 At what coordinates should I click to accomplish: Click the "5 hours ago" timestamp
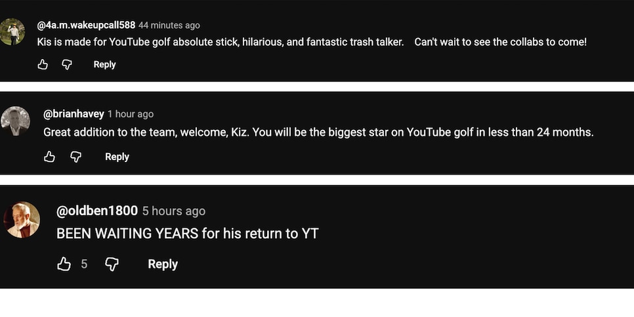[x=174, y=211]
